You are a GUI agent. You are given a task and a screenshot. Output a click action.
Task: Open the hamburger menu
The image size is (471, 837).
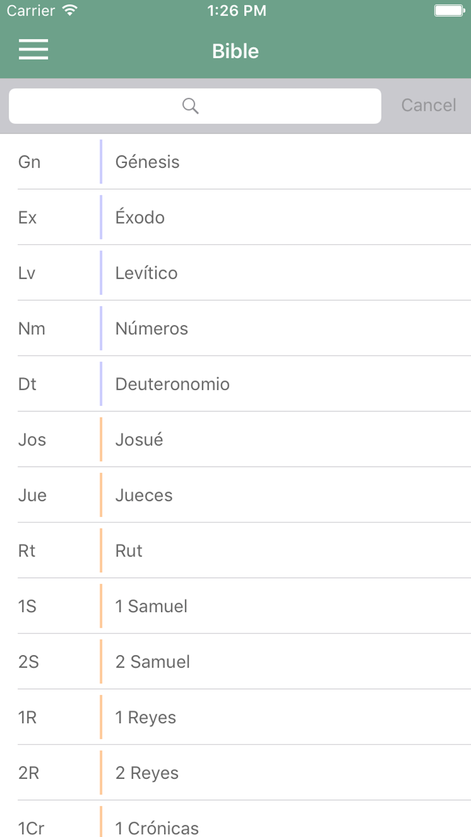(x=33, y=49)
